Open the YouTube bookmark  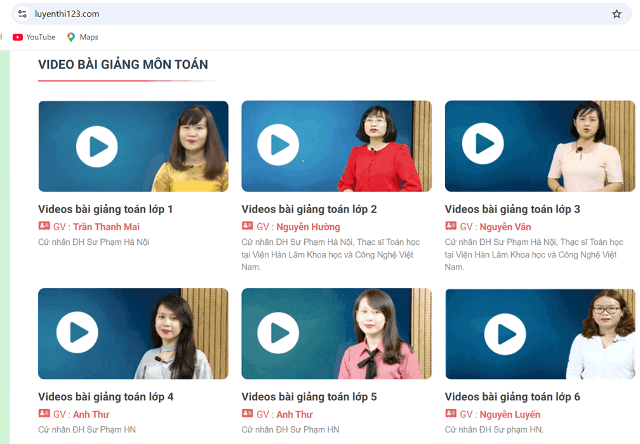click(34, 37)
